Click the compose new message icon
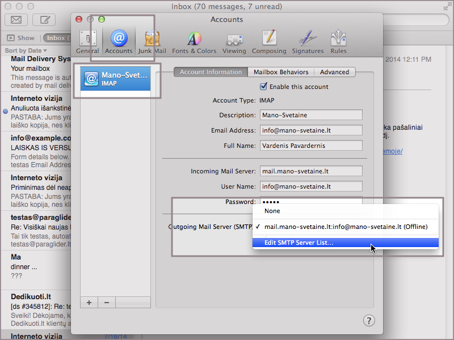Viewport: 454px width, 340px height. (44, 20)
